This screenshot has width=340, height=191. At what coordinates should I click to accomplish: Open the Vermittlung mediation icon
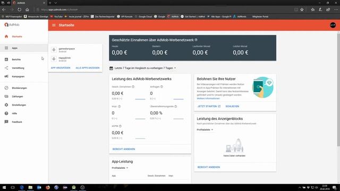pyautogui.click(x=6, y=68)
